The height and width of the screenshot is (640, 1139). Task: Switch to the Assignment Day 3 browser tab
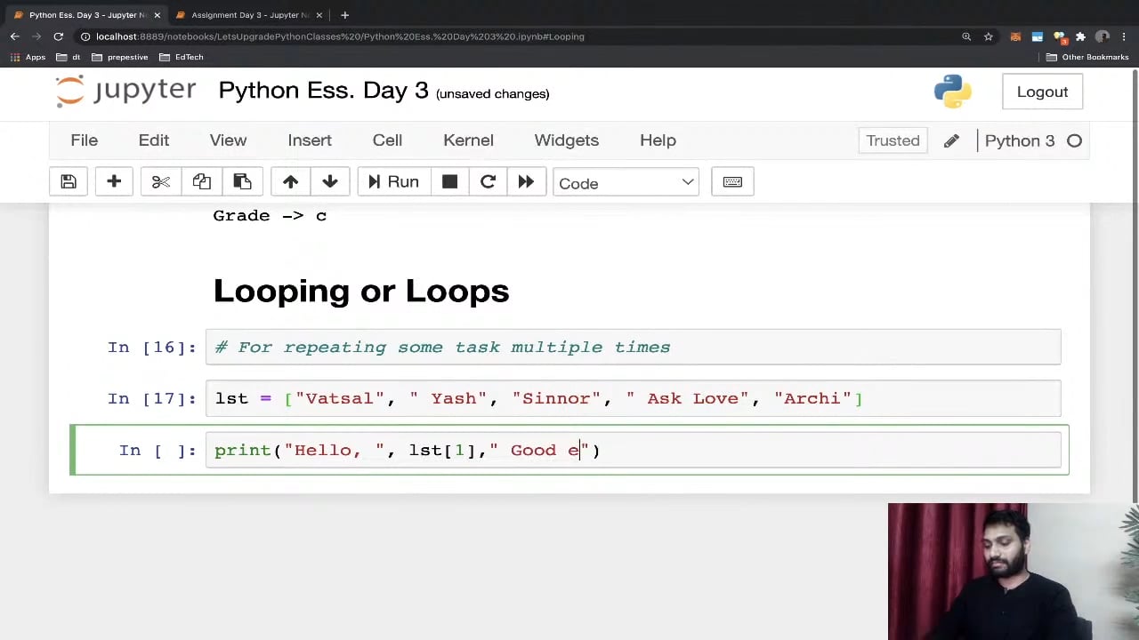coord(250,15)
